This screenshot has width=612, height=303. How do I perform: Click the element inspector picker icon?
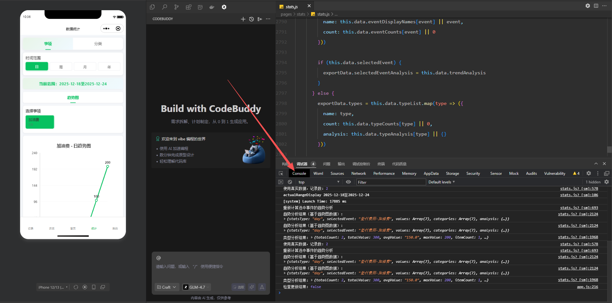coord(281,174)
